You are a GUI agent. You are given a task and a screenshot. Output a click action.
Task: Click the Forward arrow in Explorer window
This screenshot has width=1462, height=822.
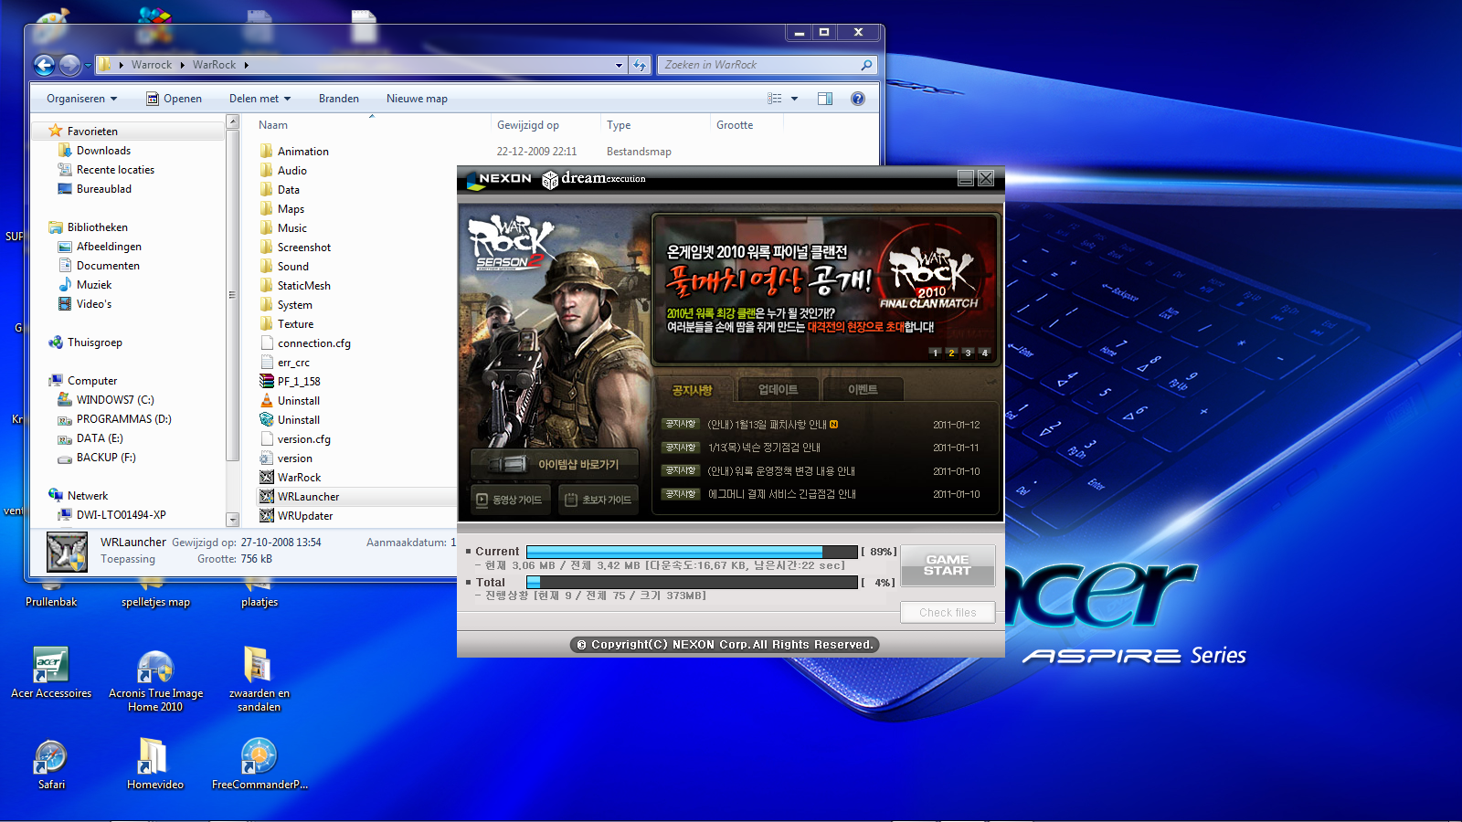[69, 65]
